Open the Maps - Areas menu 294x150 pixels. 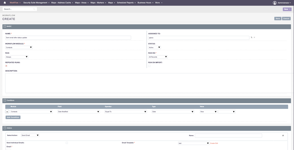click(82, 3)
